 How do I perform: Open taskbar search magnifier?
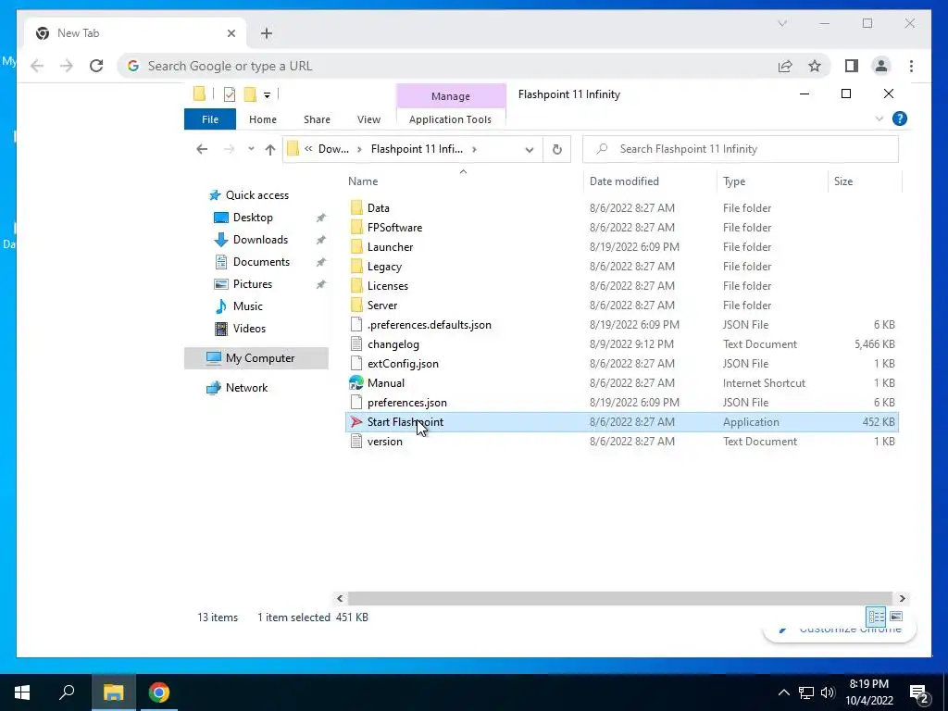point(67,692)
